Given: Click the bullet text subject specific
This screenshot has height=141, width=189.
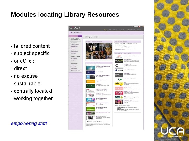Looking at the screenshot, I should click(x=32, y=54).
